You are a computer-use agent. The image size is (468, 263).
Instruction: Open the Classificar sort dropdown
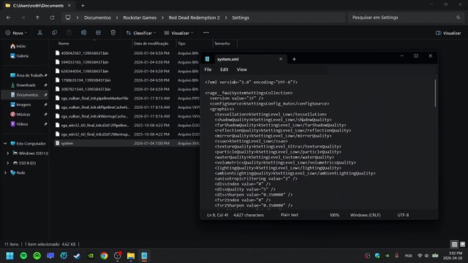[x=141, y=33]
